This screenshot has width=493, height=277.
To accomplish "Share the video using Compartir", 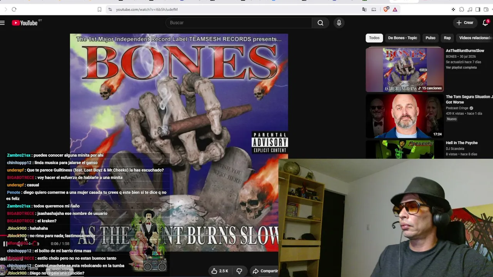I will (x=265, y=271).
